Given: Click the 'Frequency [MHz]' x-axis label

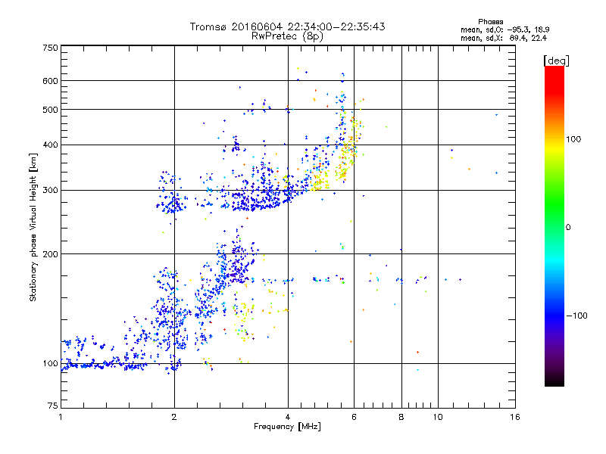Looking at the screenshot, I should [x=287, y=427].
